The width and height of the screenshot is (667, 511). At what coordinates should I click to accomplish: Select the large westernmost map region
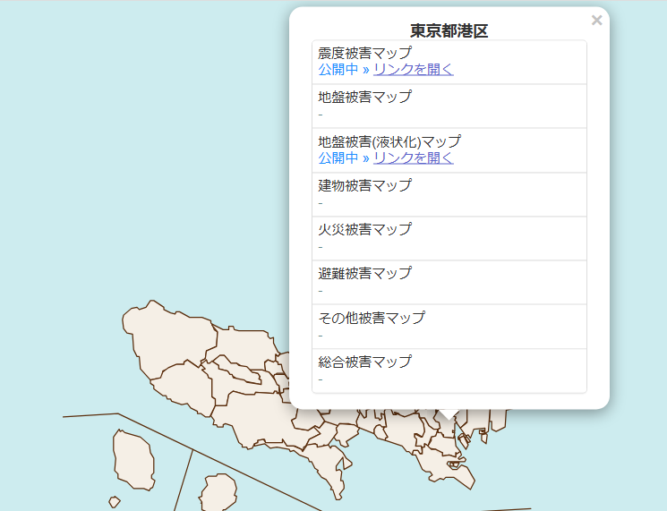[170, 336]
